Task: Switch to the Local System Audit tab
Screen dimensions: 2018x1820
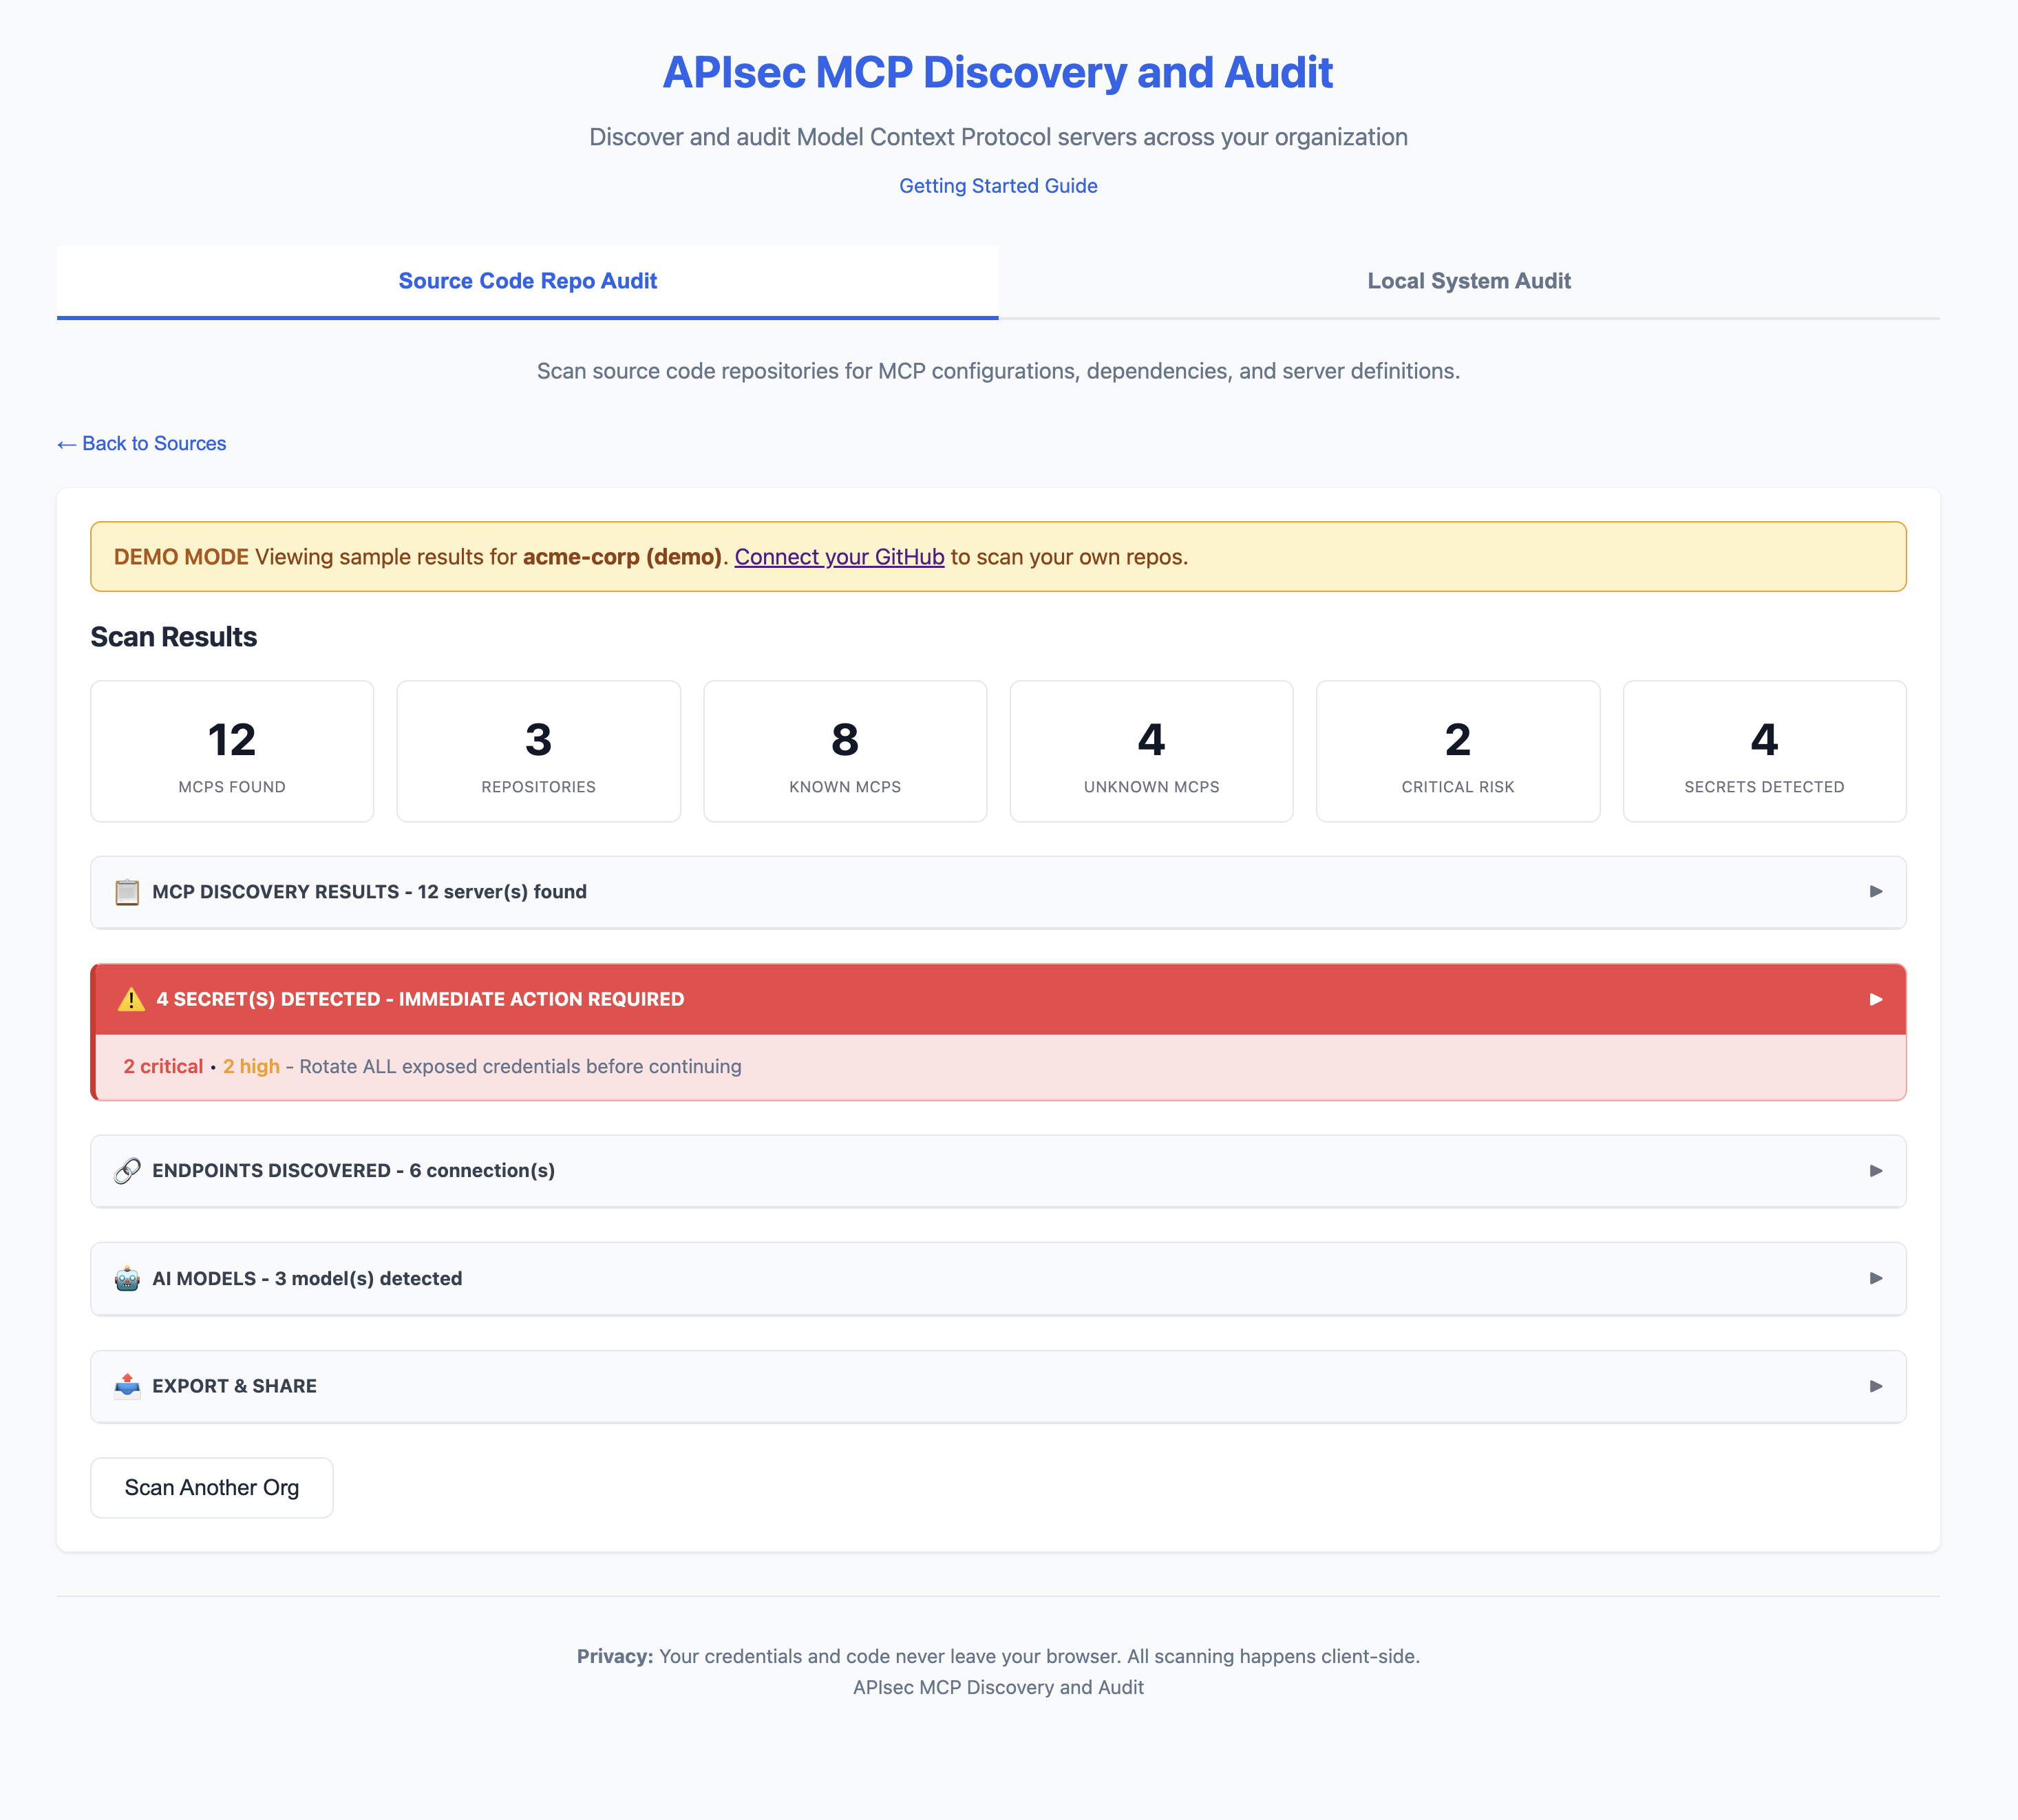Action: pos(1468,281)
